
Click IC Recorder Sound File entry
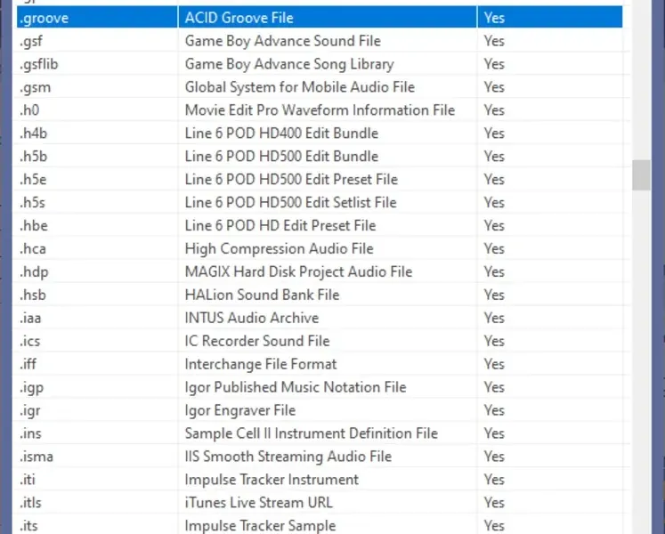[x=257, y=341]
